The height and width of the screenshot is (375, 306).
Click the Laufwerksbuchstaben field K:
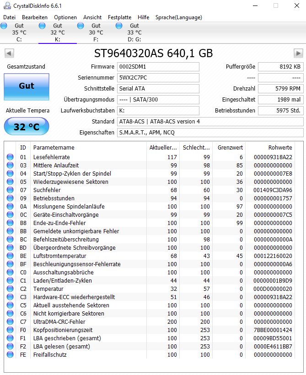coord(158,111)
